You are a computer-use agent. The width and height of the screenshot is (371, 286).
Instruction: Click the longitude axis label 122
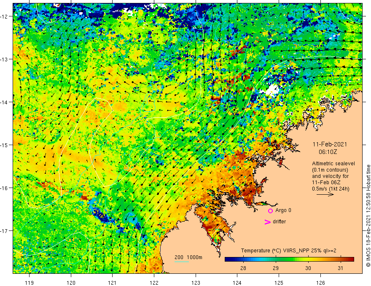tap(154, 283)
